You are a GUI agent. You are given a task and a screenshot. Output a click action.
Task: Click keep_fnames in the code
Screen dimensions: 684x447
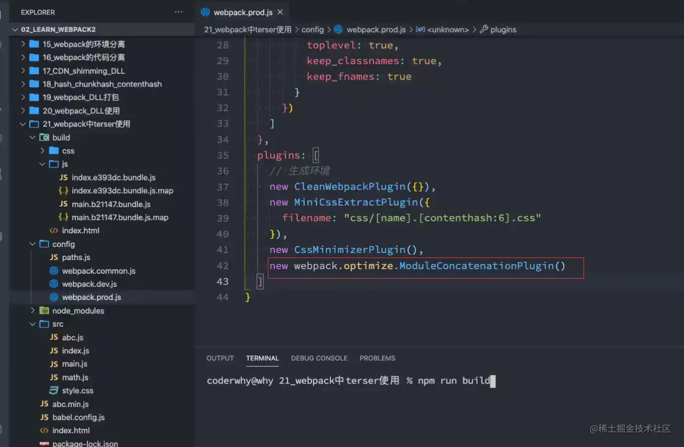click(341, 77)
